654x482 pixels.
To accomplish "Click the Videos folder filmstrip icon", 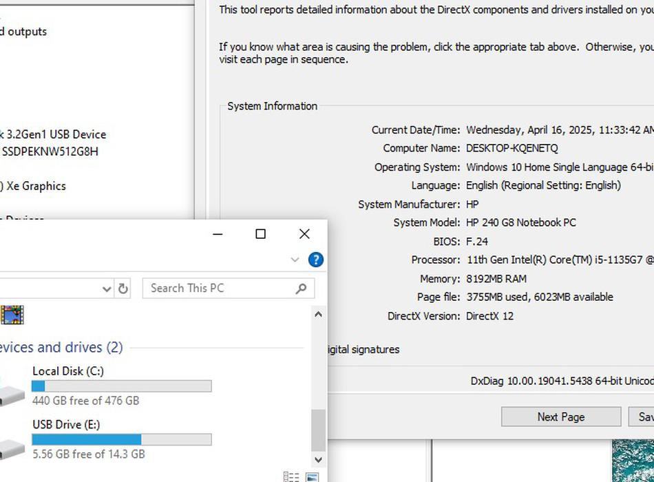I will pos(12,315).
